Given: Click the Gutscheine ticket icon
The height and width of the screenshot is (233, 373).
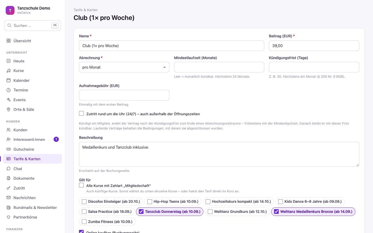Looking at the screenshot, I should [9, 149].
